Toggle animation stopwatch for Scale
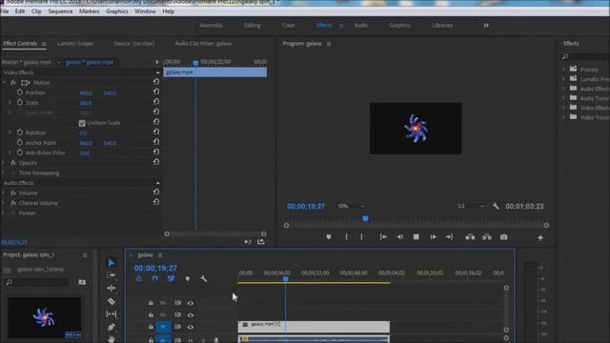 click(20, 103)
